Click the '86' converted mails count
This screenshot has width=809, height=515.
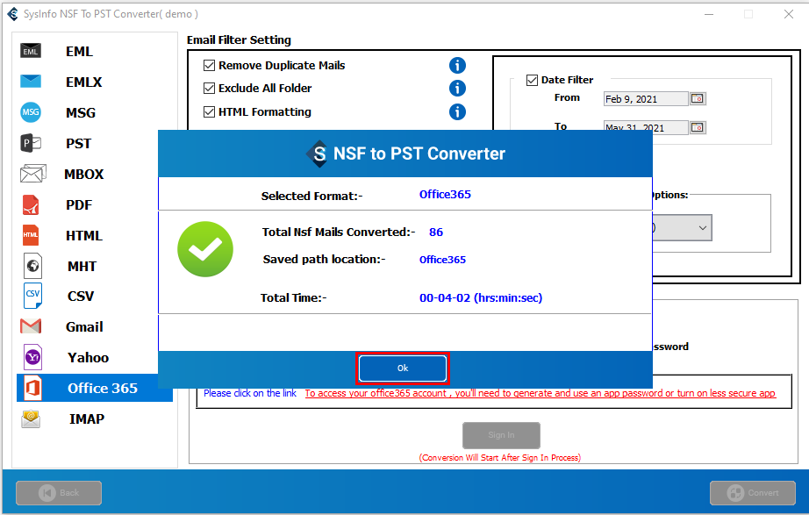click(x=436, y=232)
